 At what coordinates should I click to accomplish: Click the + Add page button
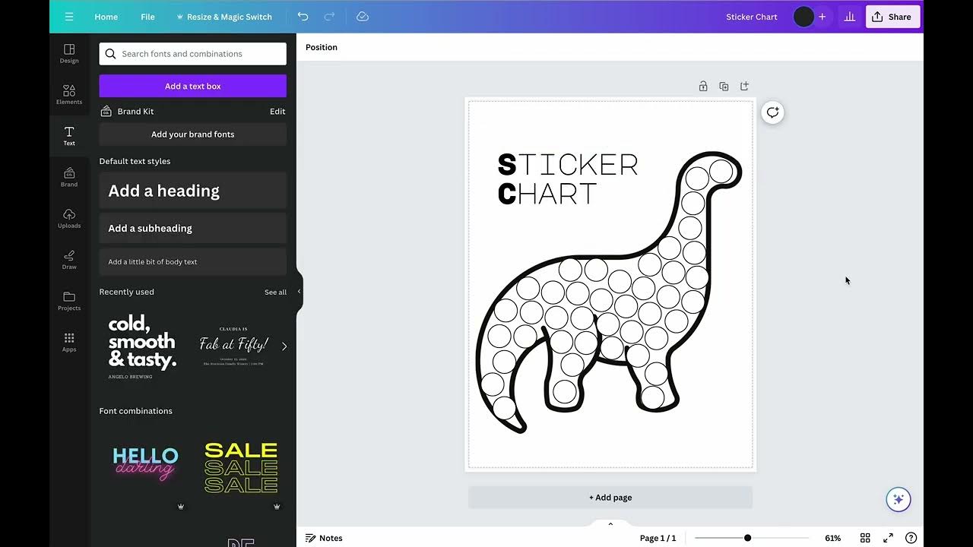point(610,498)
